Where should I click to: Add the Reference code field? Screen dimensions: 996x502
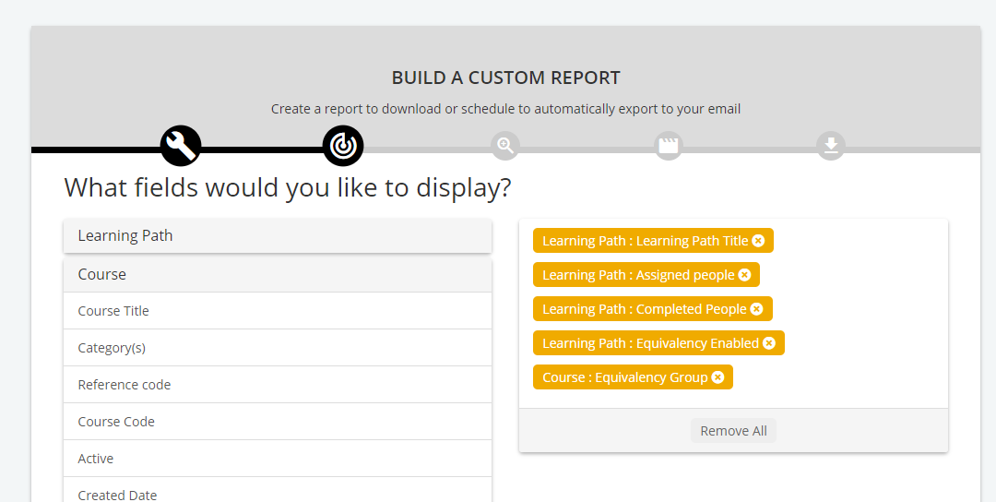[x=278, y=385]
